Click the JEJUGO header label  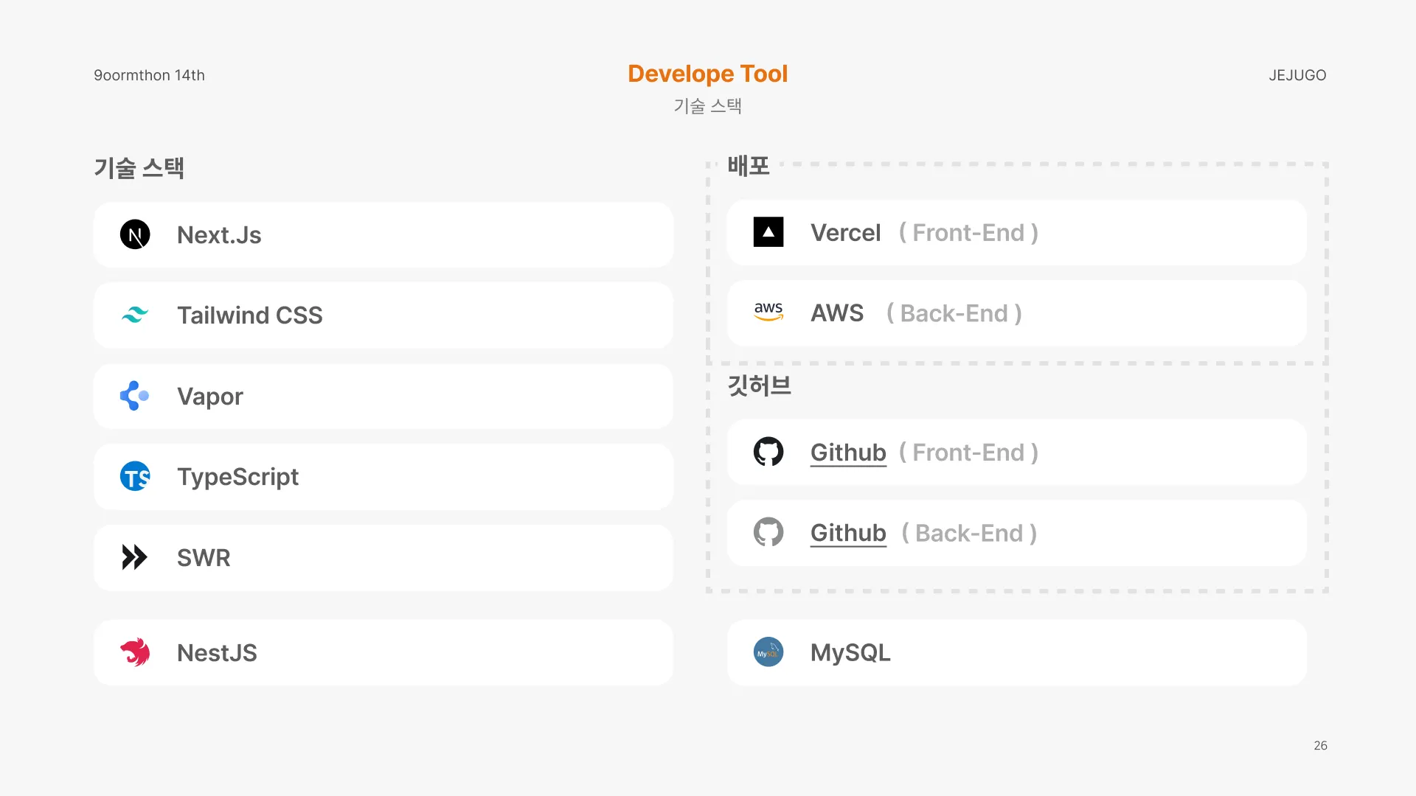[1297, 75]
